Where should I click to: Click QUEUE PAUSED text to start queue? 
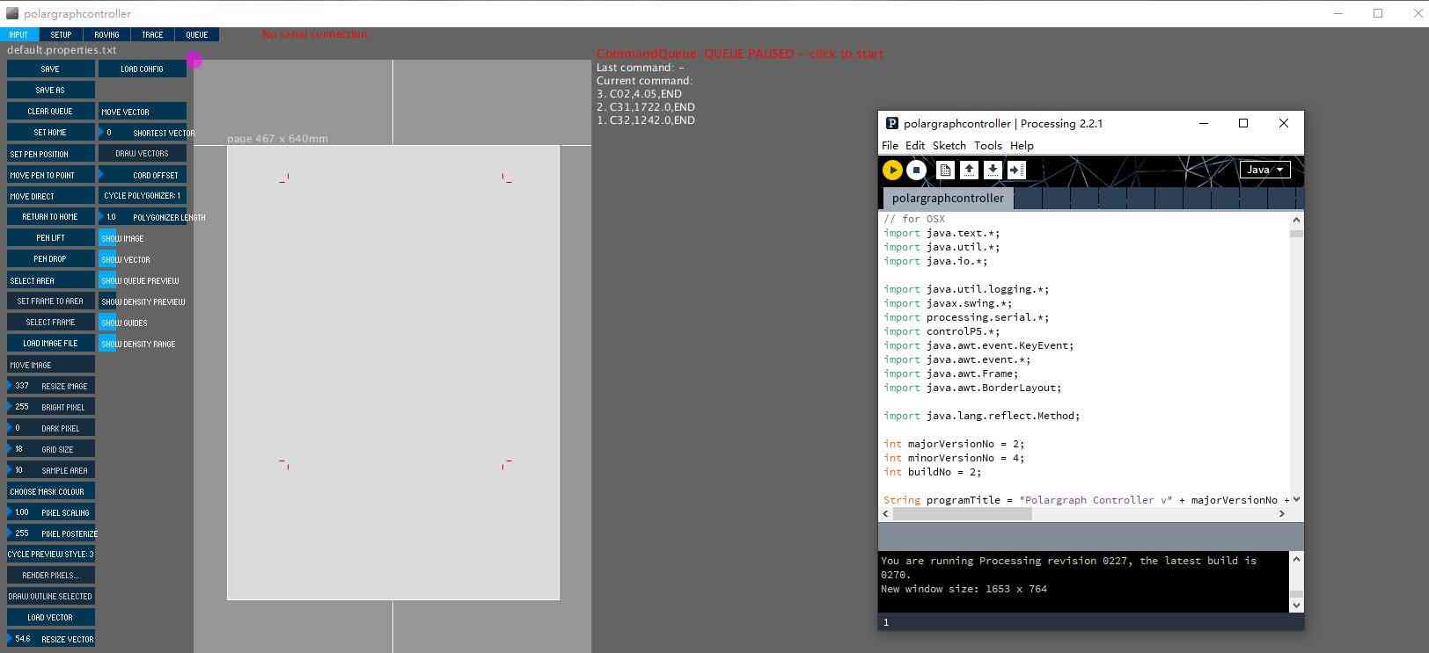[740, 54]
